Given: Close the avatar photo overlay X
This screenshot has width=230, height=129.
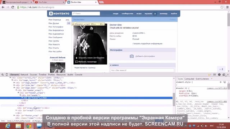Looking at the screenshot, I should [x=106, y=25].
